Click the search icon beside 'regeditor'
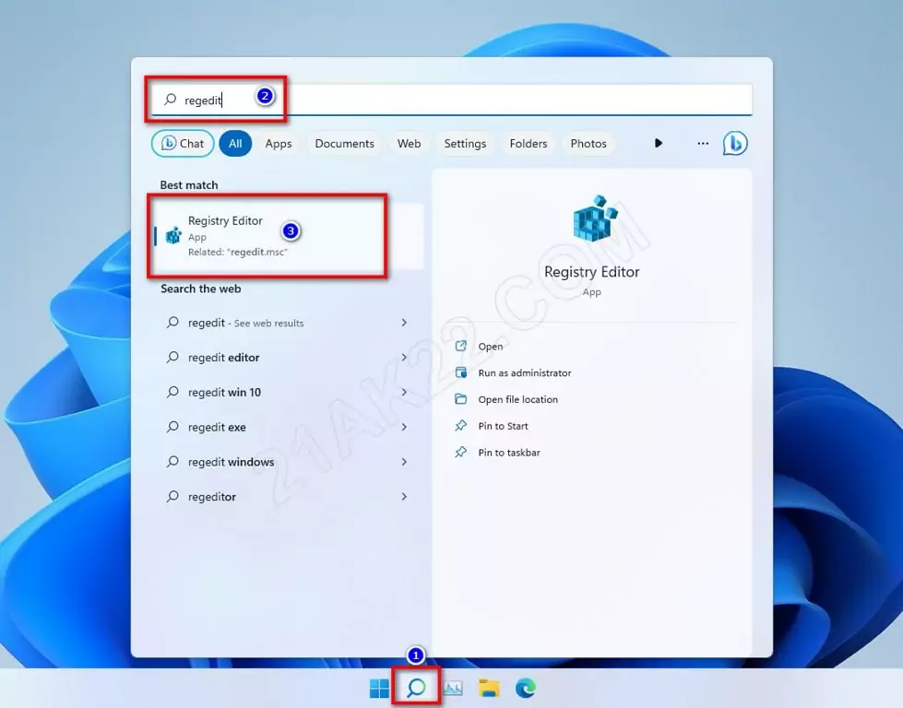The height and width of the screenshot is (708, 903). (x=172, y=496)
